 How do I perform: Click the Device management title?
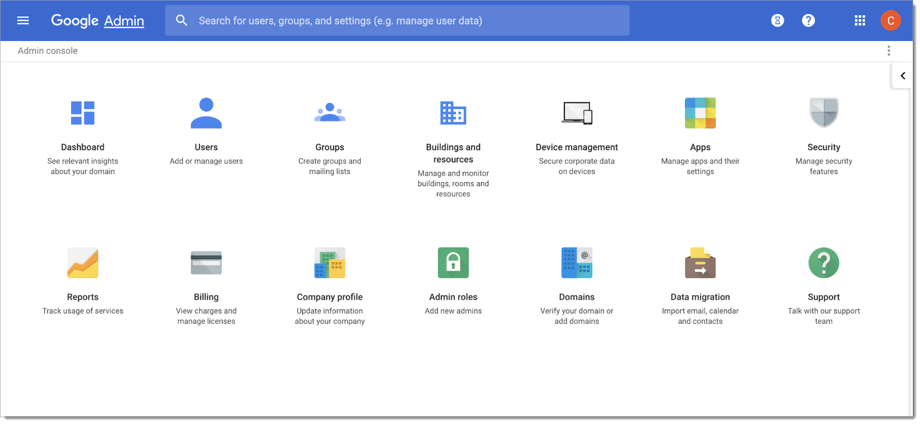pyautogui.click(x=577, y=147)
